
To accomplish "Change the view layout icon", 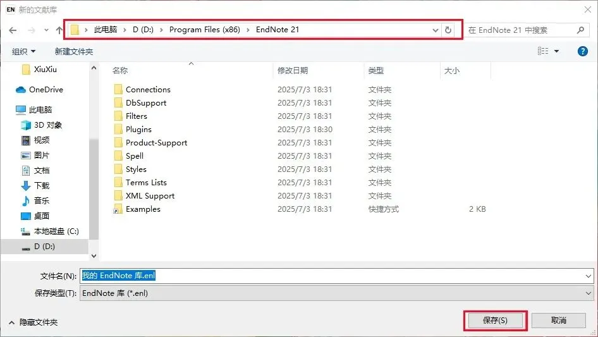I will click(543, 51).
